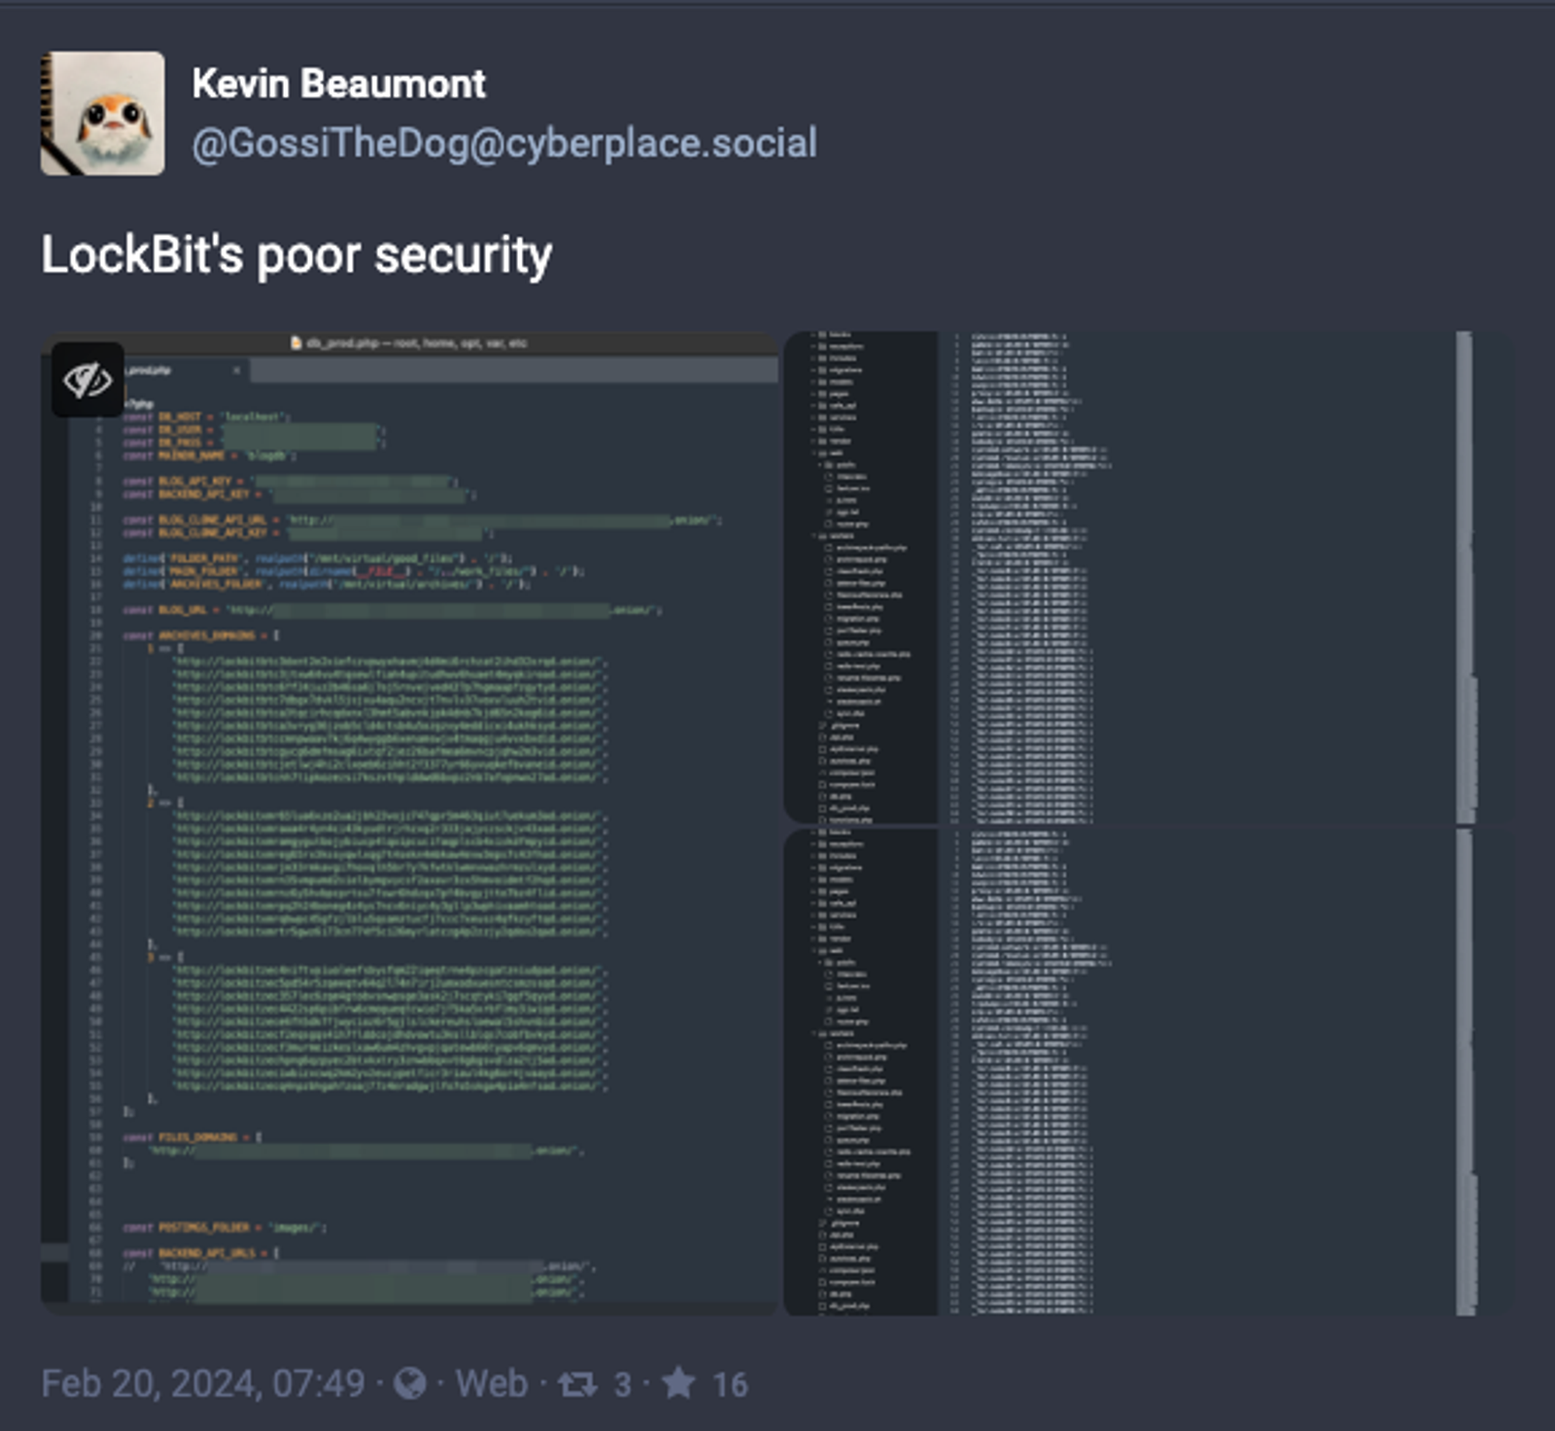Click the globe public visibility icon

(x=409, y=1383)
